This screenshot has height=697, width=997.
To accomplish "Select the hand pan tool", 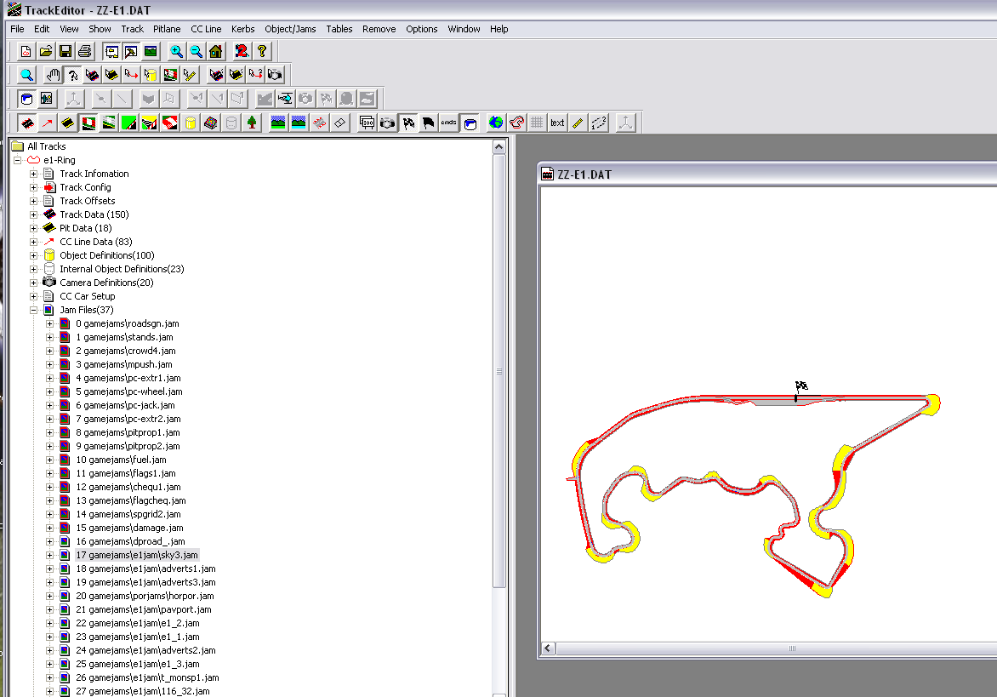I will (x=54, y=75).
